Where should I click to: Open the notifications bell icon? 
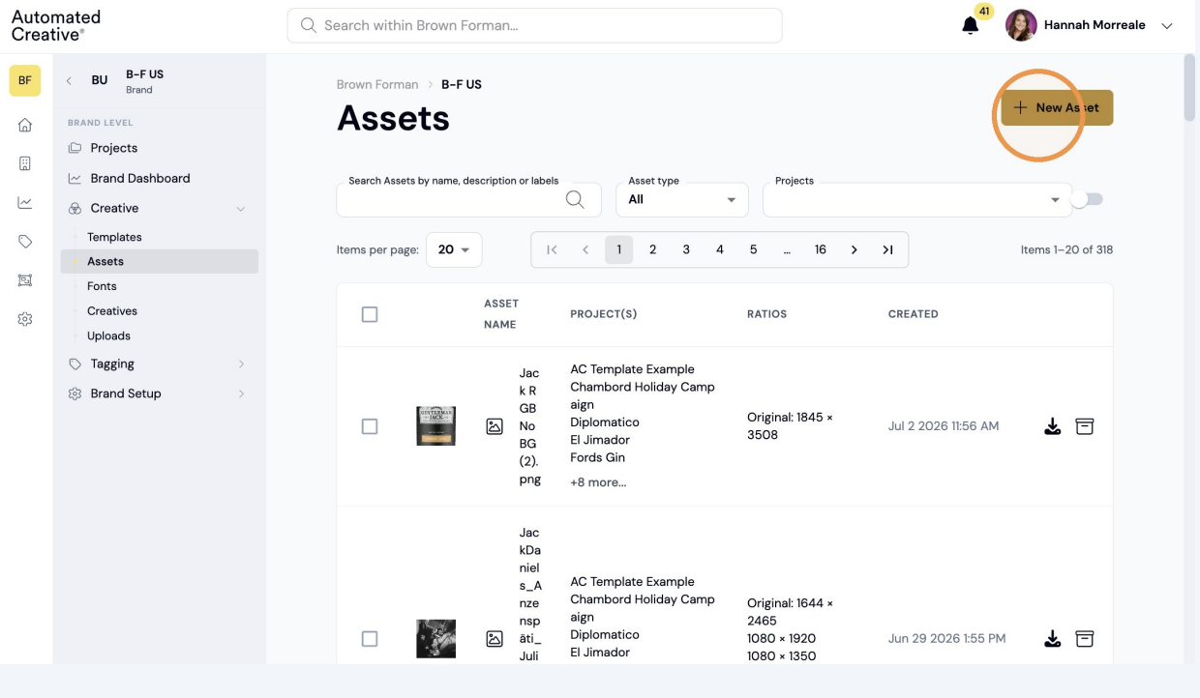click(x=970, y=26)
